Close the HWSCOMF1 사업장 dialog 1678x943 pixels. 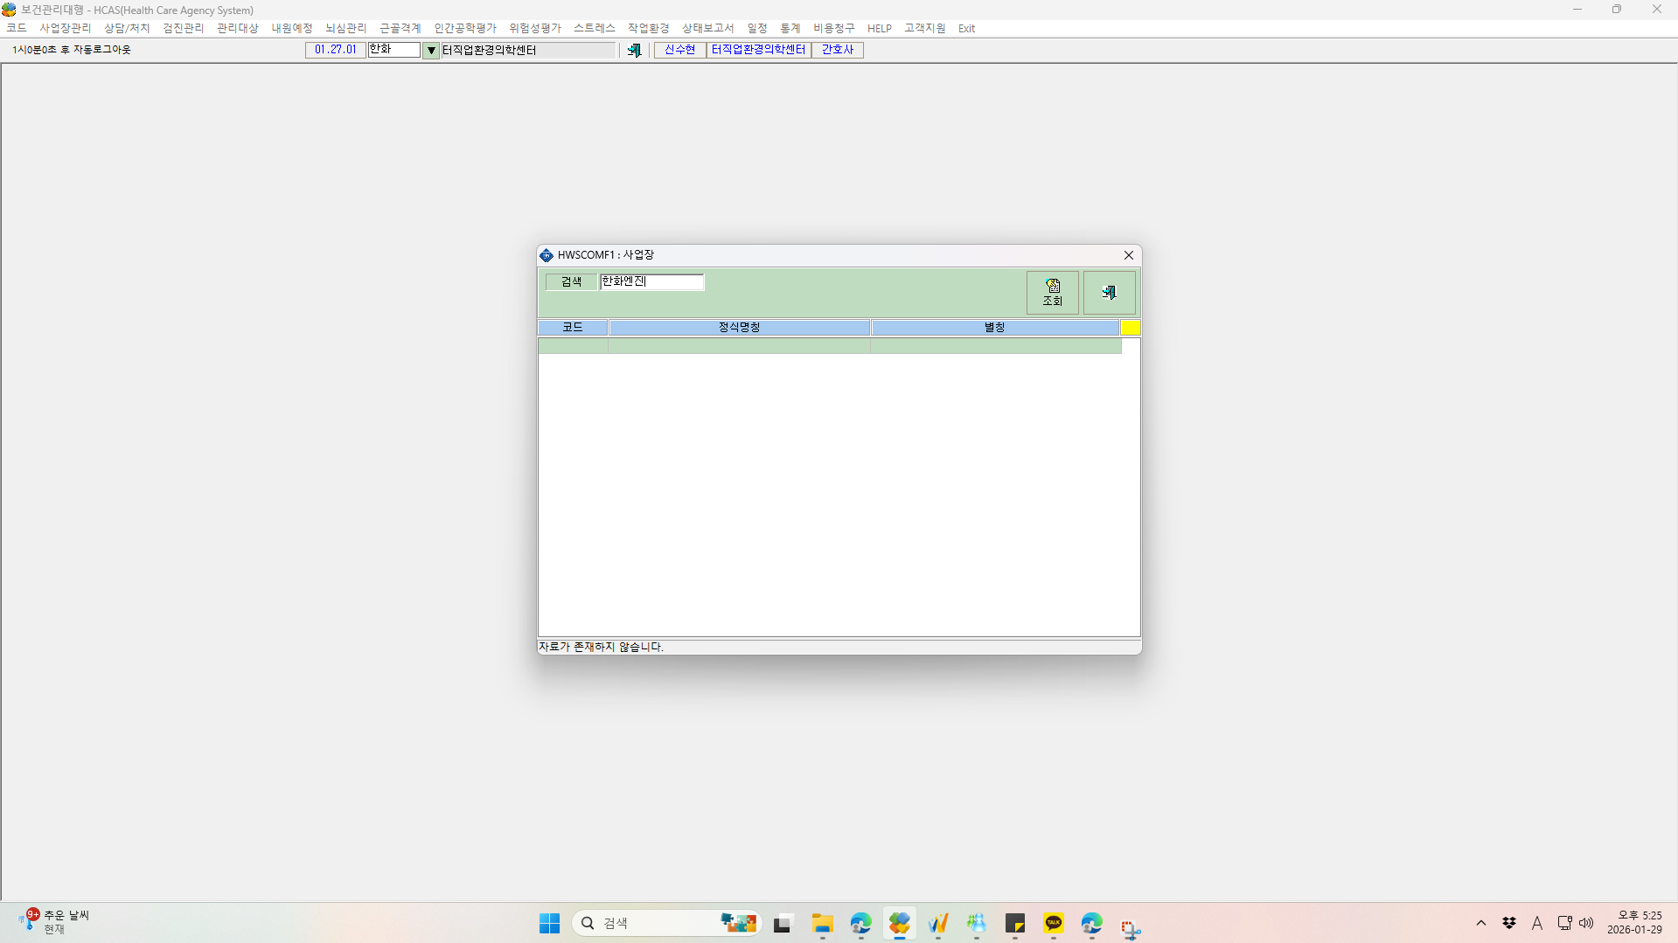[x=1129, y=255]
